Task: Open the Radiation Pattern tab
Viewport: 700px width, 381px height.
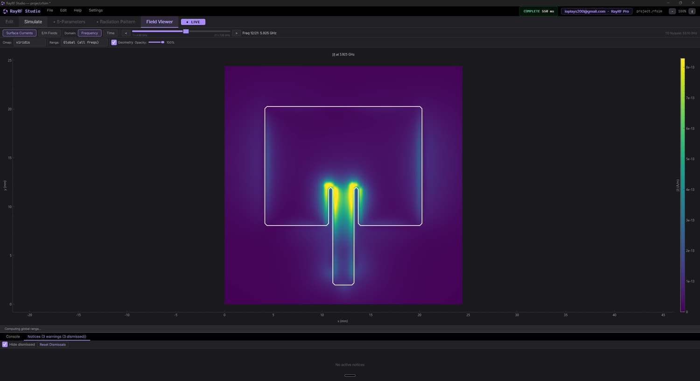Action: pos(116,22)
